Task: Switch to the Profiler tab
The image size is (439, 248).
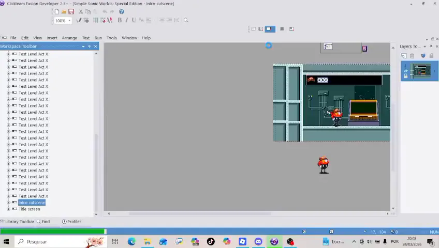Action: 71,222
